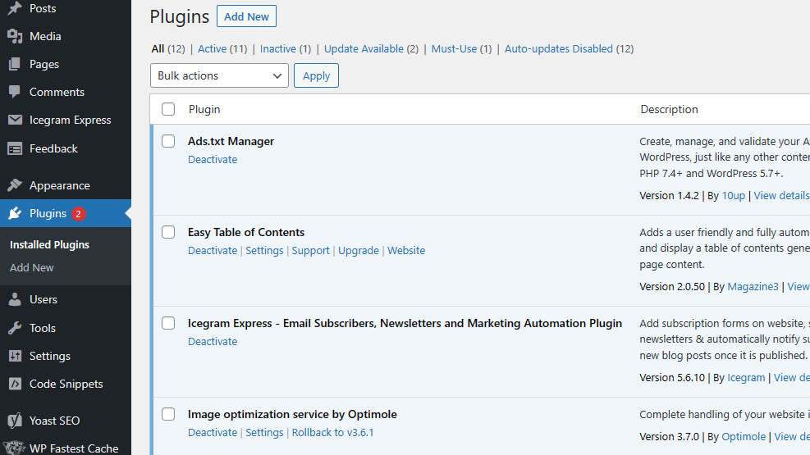Image resolution: width=810 pixels, height=455 pixels.
Task: Check the Ads.txt Manager checkbox
Action: (168, 141)
